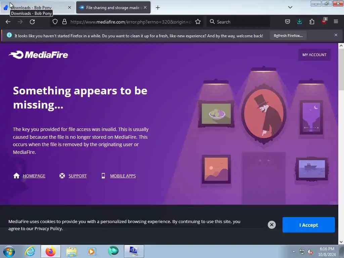
Task: Switch to Downloads - Bob Pony tab
Action: [38, 7]
